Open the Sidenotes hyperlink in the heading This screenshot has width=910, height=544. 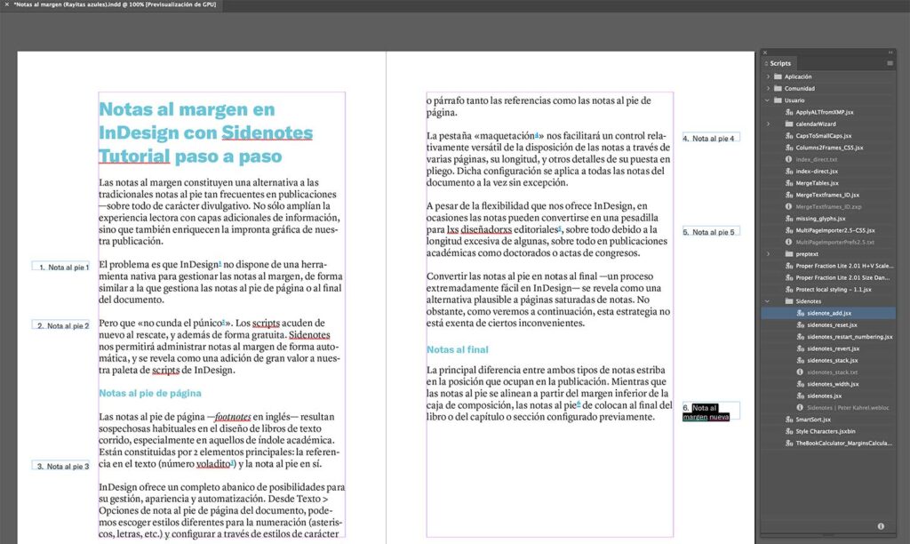coord(269,132)
